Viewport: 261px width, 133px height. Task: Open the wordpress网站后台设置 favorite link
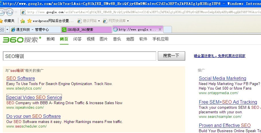pos(50,21)
